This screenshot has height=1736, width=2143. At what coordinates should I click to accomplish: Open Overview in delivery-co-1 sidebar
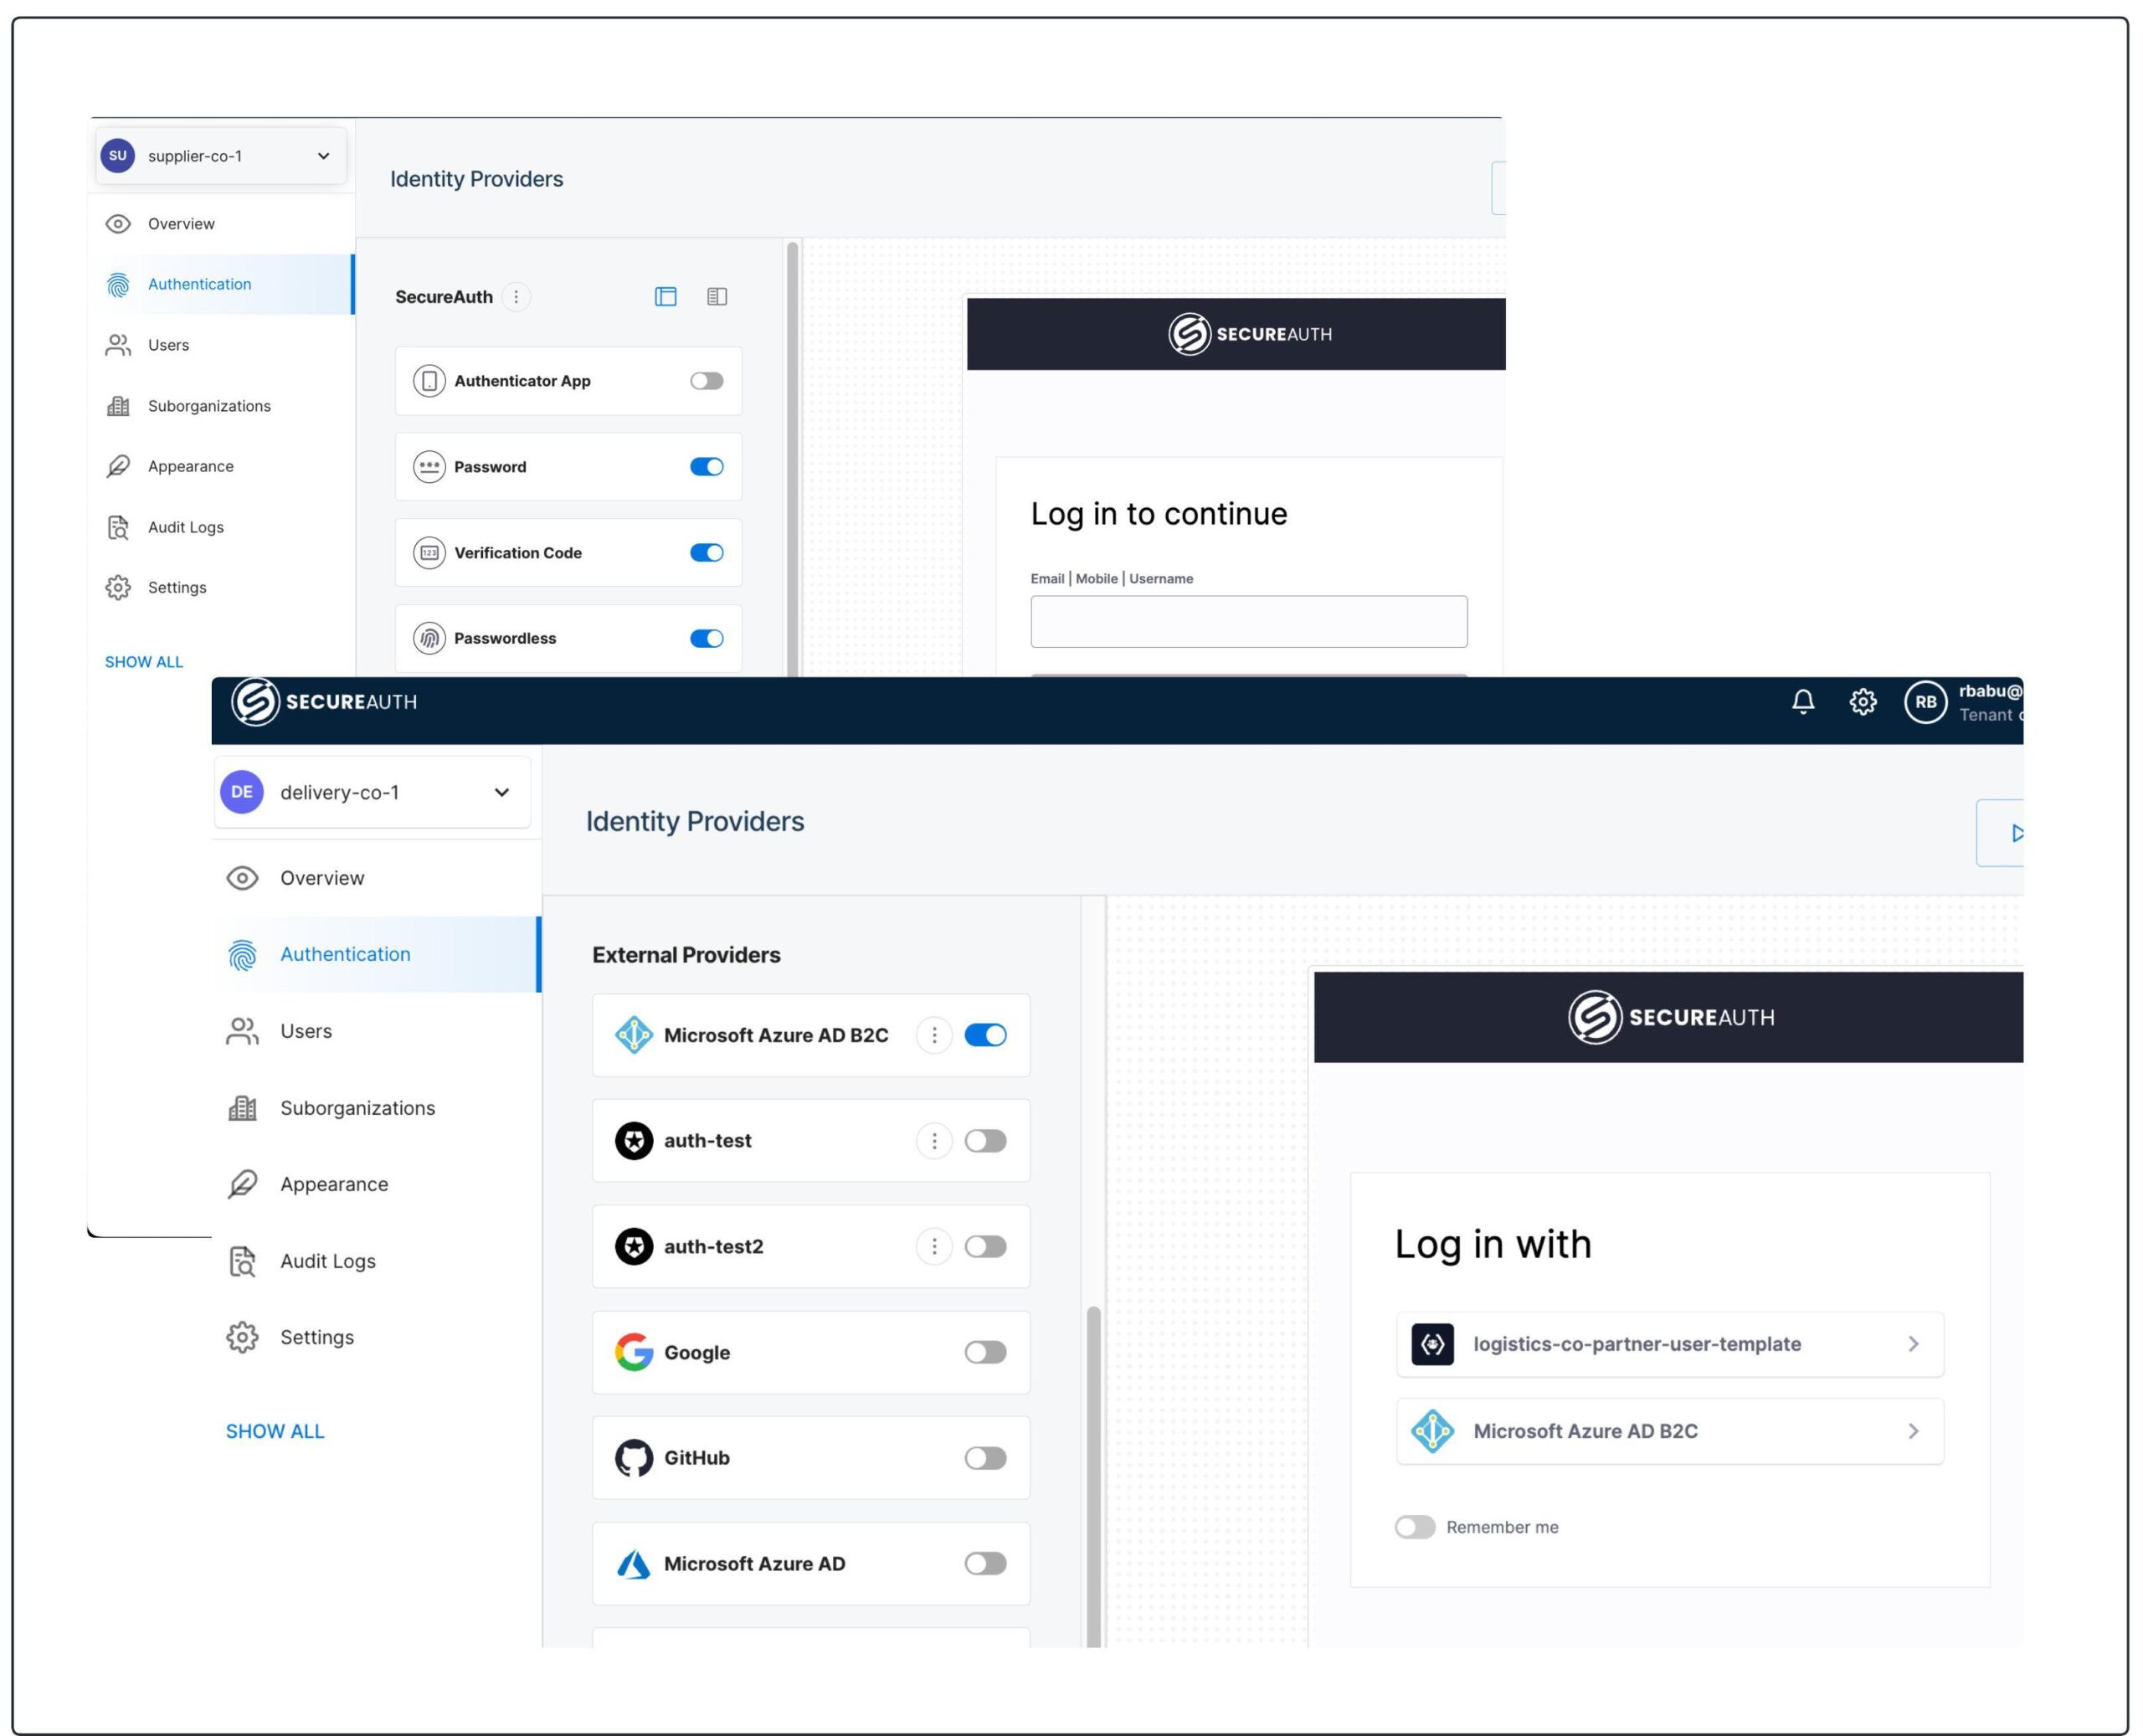click(x=376, y=878)
